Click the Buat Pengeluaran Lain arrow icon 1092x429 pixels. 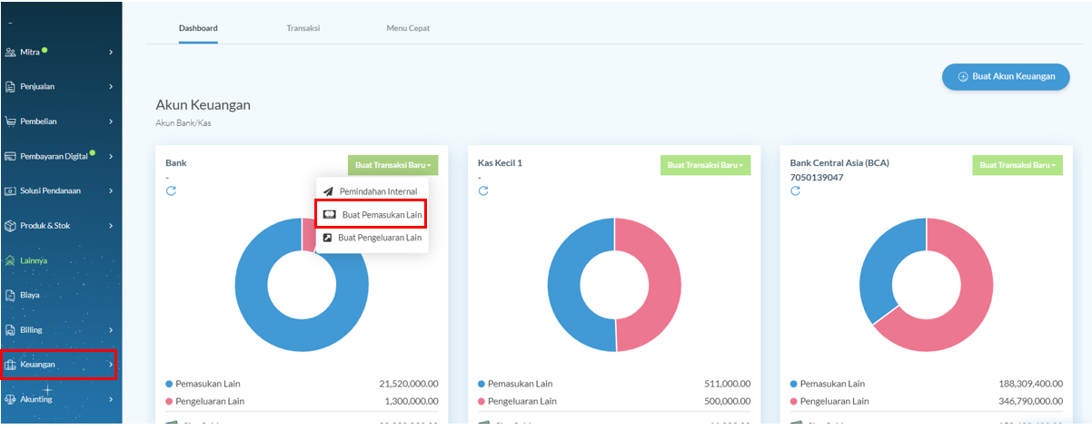coord(328,238)
